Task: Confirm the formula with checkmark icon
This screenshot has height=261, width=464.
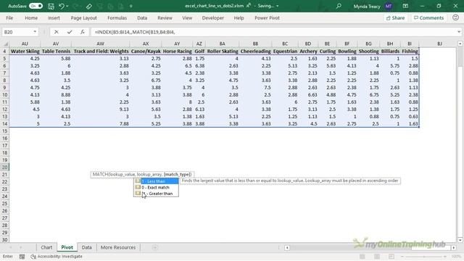Action: click(70, 32)
